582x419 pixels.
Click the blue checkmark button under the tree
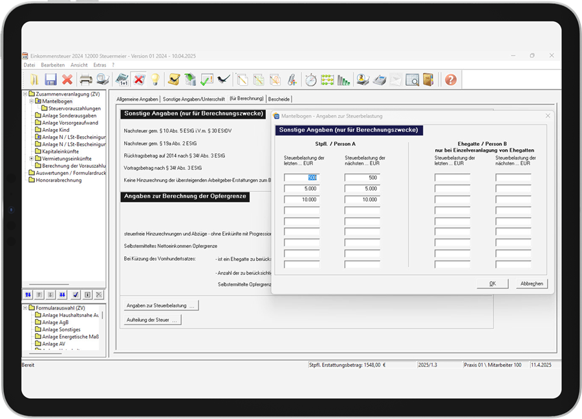(x=76, y=295)
